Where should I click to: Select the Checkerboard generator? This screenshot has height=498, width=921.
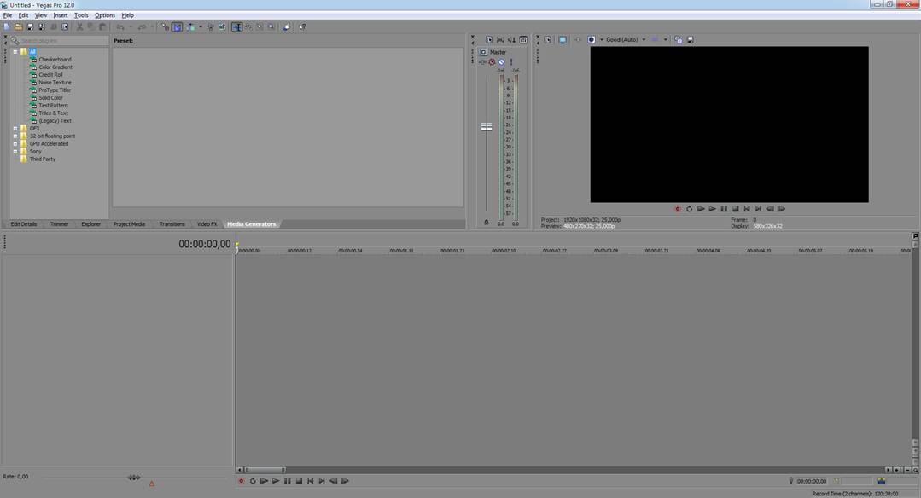click(55, 59)
